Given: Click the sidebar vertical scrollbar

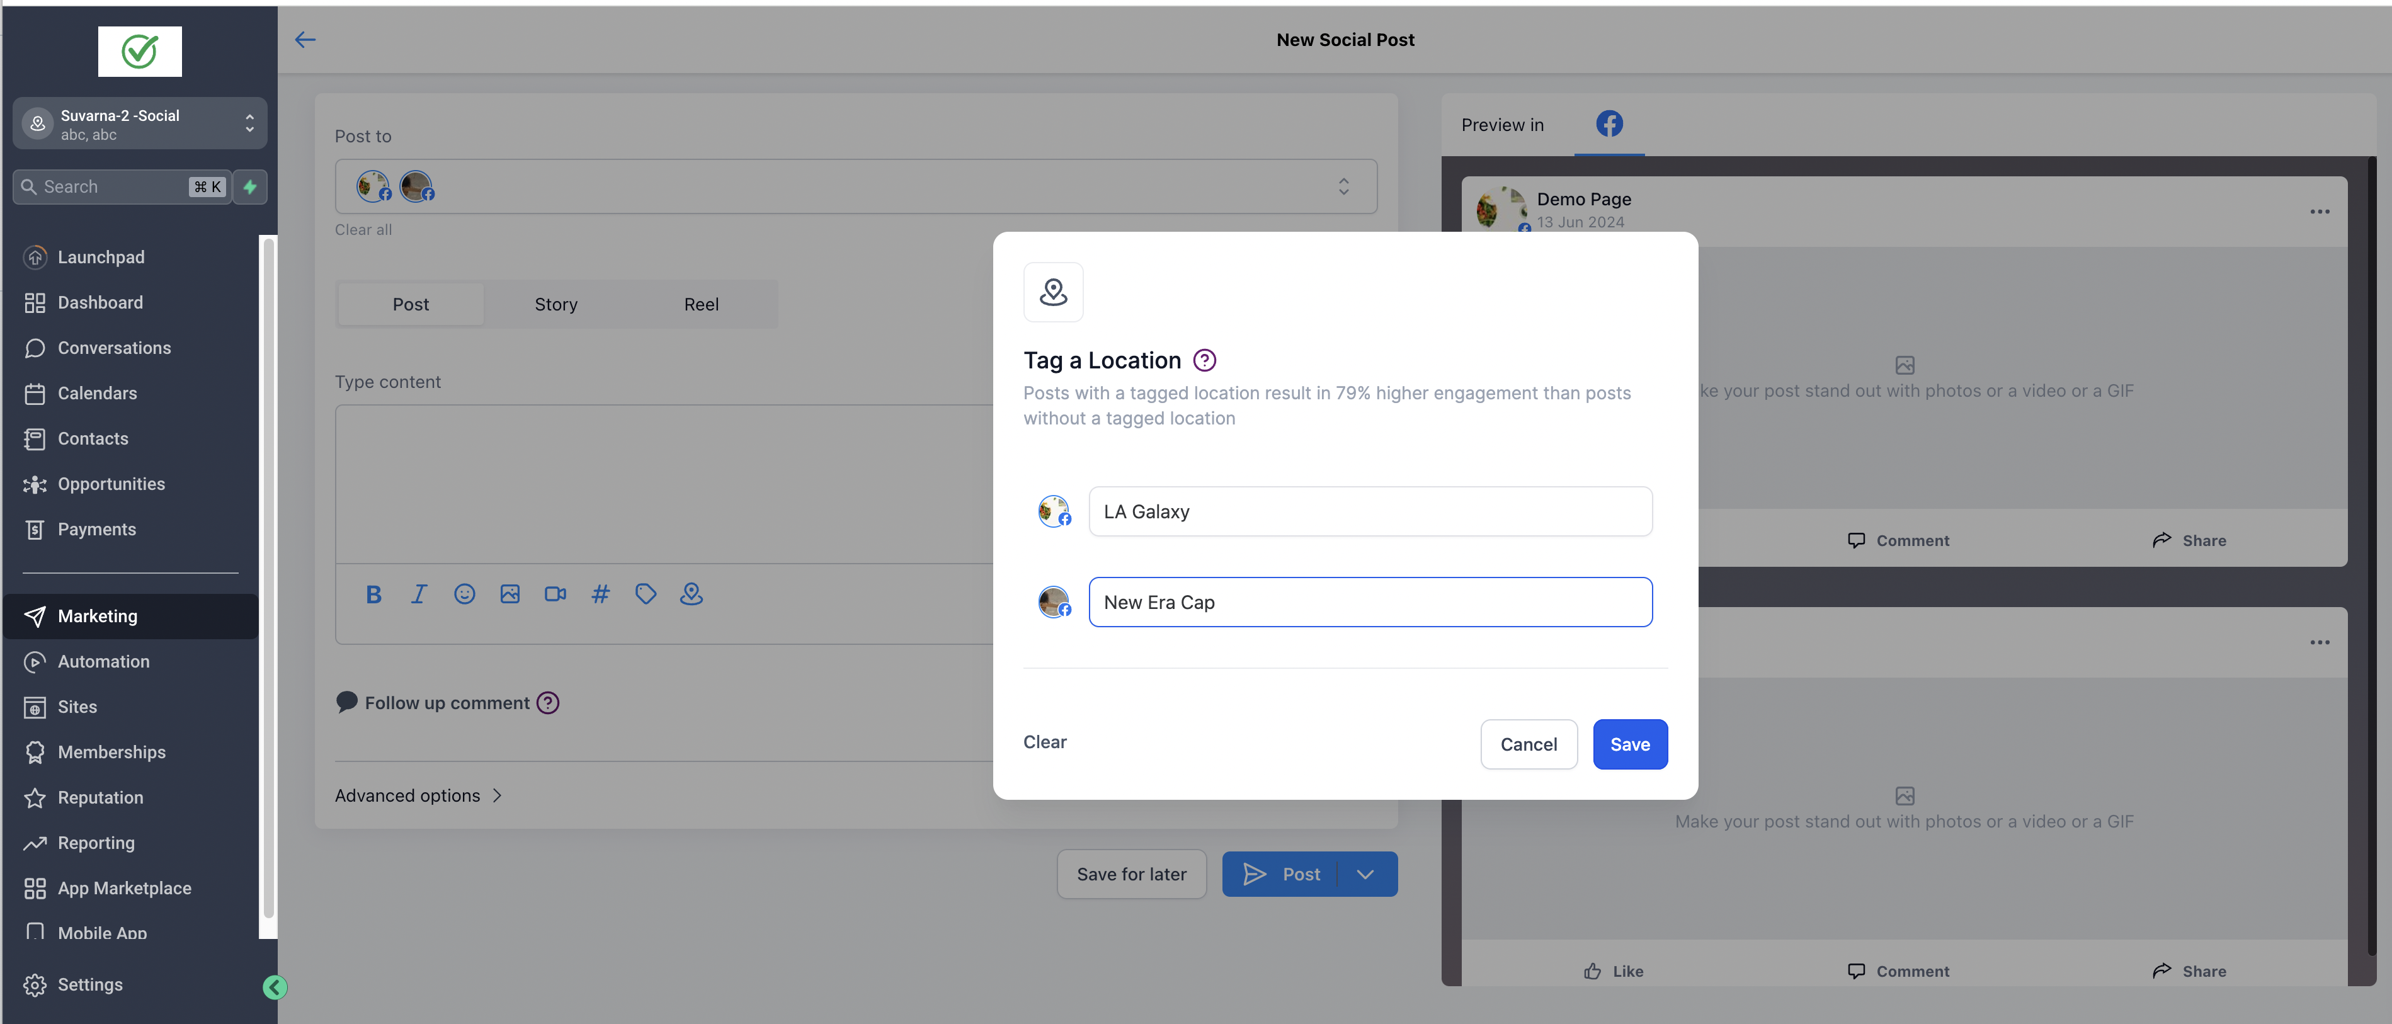Looking at the screenshot, I should 268,576.
